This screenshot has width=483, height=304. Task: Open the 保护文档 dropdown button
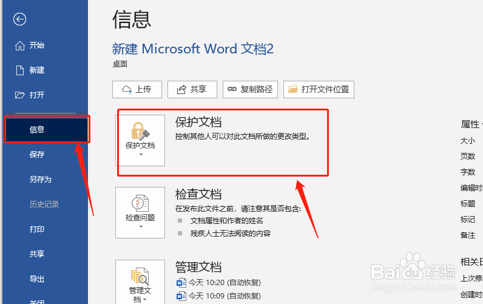(x=140, y=140)
